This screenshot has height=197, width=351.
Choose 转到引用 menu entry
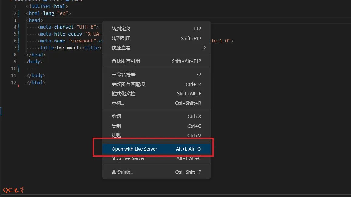point(121,39)
